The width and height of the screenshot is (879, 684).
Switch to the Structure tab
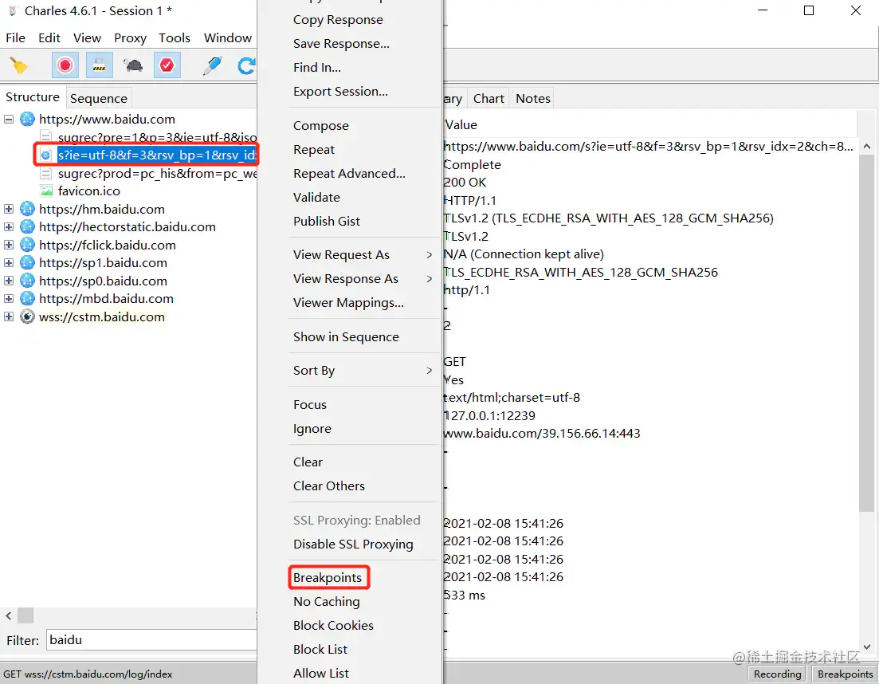tap(33, 97)
